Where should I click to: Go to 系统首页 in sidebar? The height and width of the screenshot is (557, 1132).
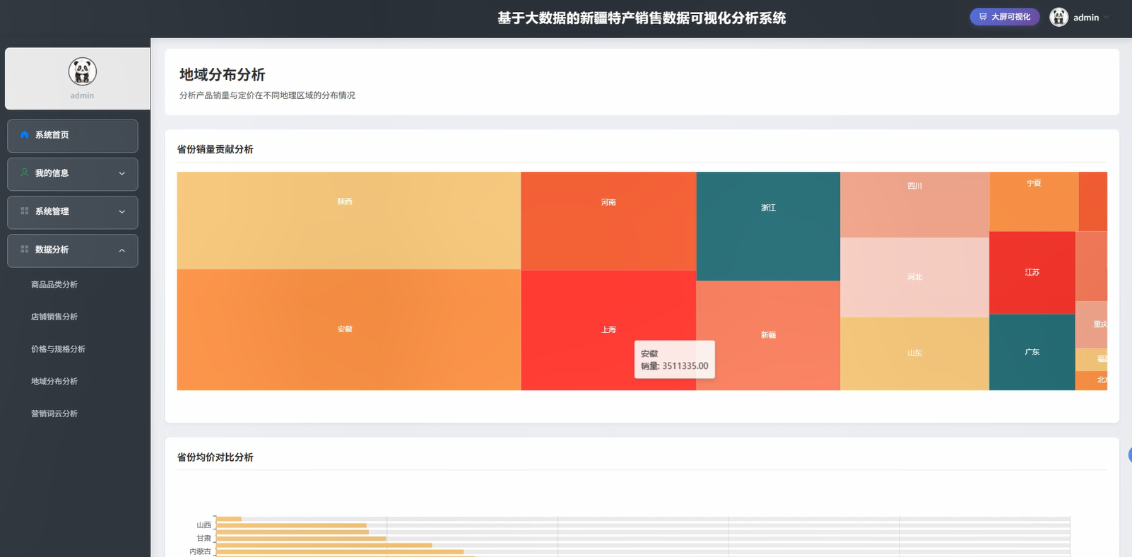tap(73, 136)
